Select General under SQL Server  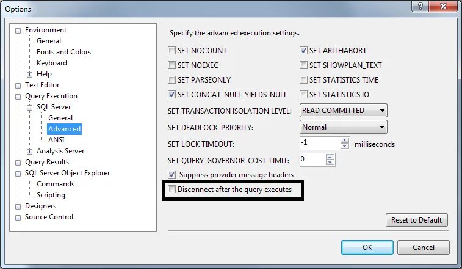pyautogui.click(x=60, y=118)
